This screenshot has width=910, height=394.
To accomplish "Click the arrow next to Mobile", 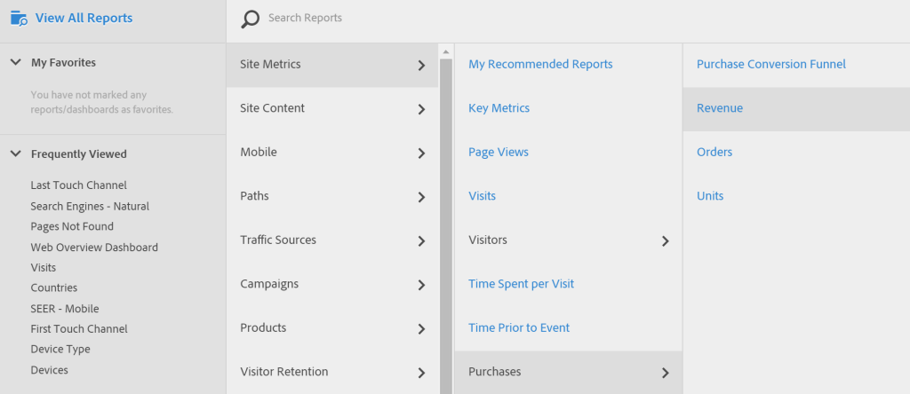I will point(421,153).
